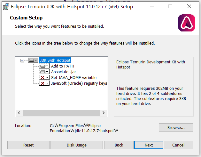
Task: Open the Set JAVA_HOME variable install dropdown
Action: click(x=44, y=77)
